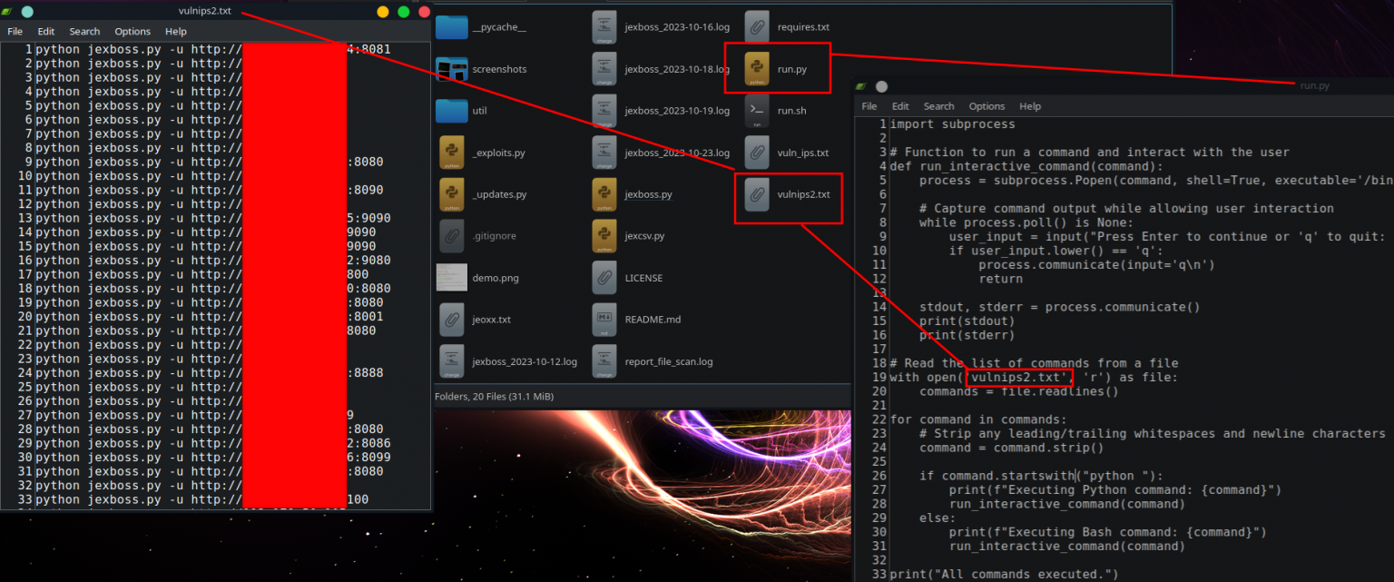Select the jexboss.py Python script icon
This screenshot has width=1394, height=582.
(x=604, y=193)
